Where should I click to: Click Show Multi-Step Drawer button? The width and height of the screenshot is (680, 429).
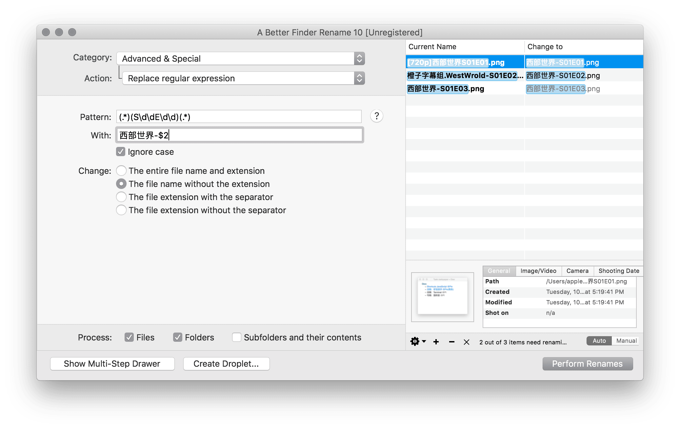[x=112, y=364]
